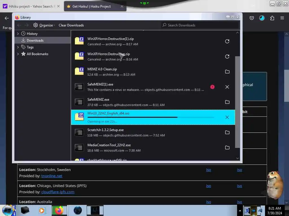Switch to Get Haiku! tab
289x216 pixels.
[x=92, y=6]
